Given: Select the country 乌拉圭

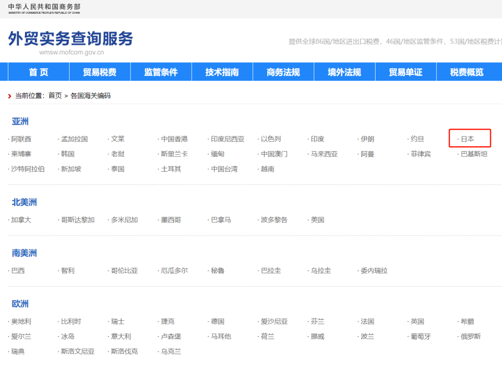Looking at the screenshot, I should 321,270.
